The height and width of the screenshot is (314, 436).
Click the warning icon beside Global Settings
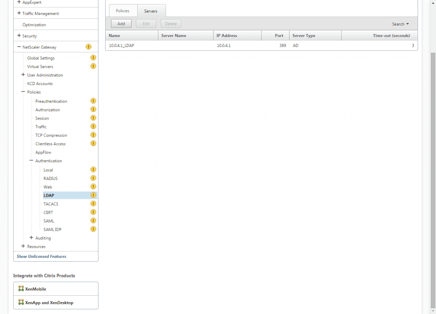coord(93,57)
